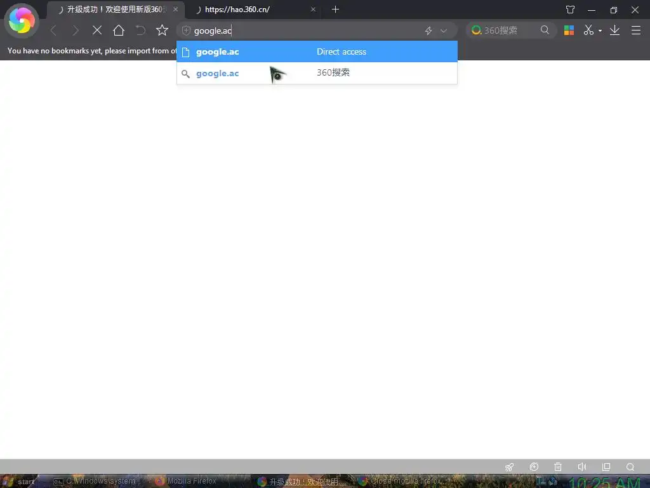Image resolution: width=650 pixels, height=488 pixels.
Task: Start a screenshot with the scissors icon
Action: 588,30
